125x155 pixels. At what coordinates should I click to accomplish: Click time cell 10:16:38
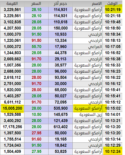tap(113, 59)
